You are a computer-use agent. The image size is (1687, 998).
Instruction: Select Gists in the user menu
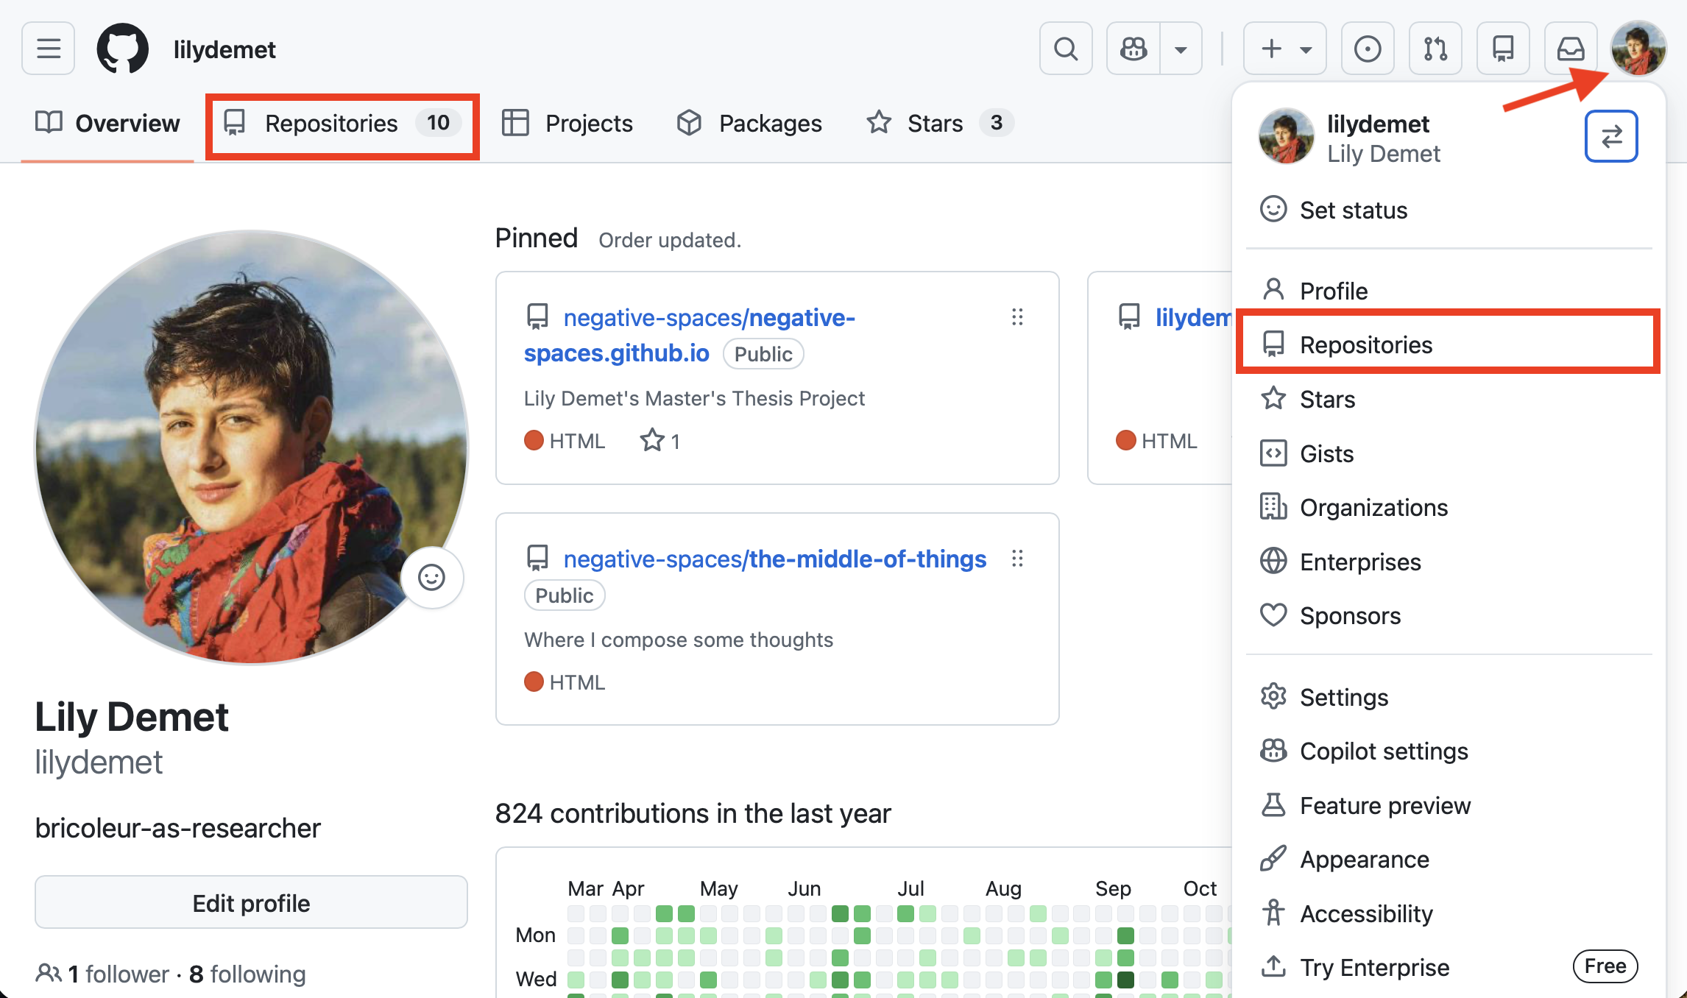[x=1326, y=453]
